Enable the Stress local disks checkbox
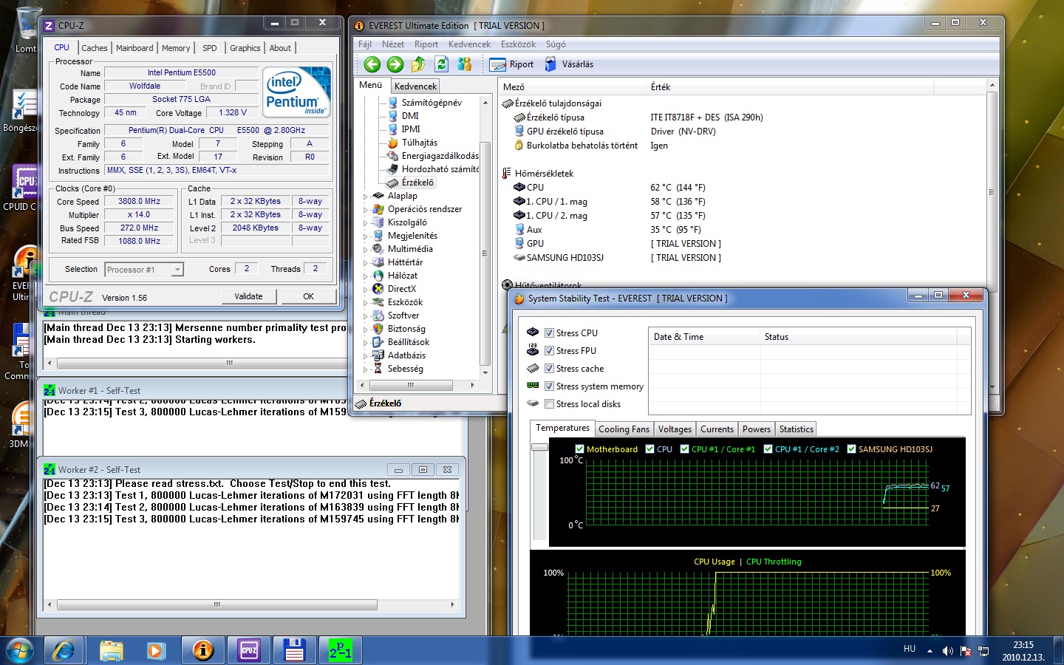 point(549,404)
